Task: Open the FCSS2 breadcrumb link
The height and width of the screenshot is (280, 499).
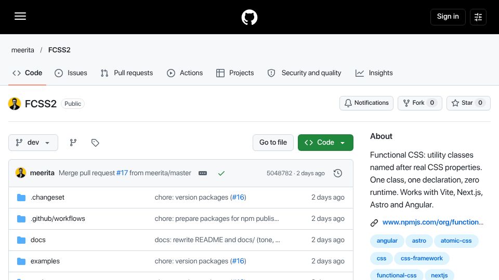Action: click(x=59, y=50)
